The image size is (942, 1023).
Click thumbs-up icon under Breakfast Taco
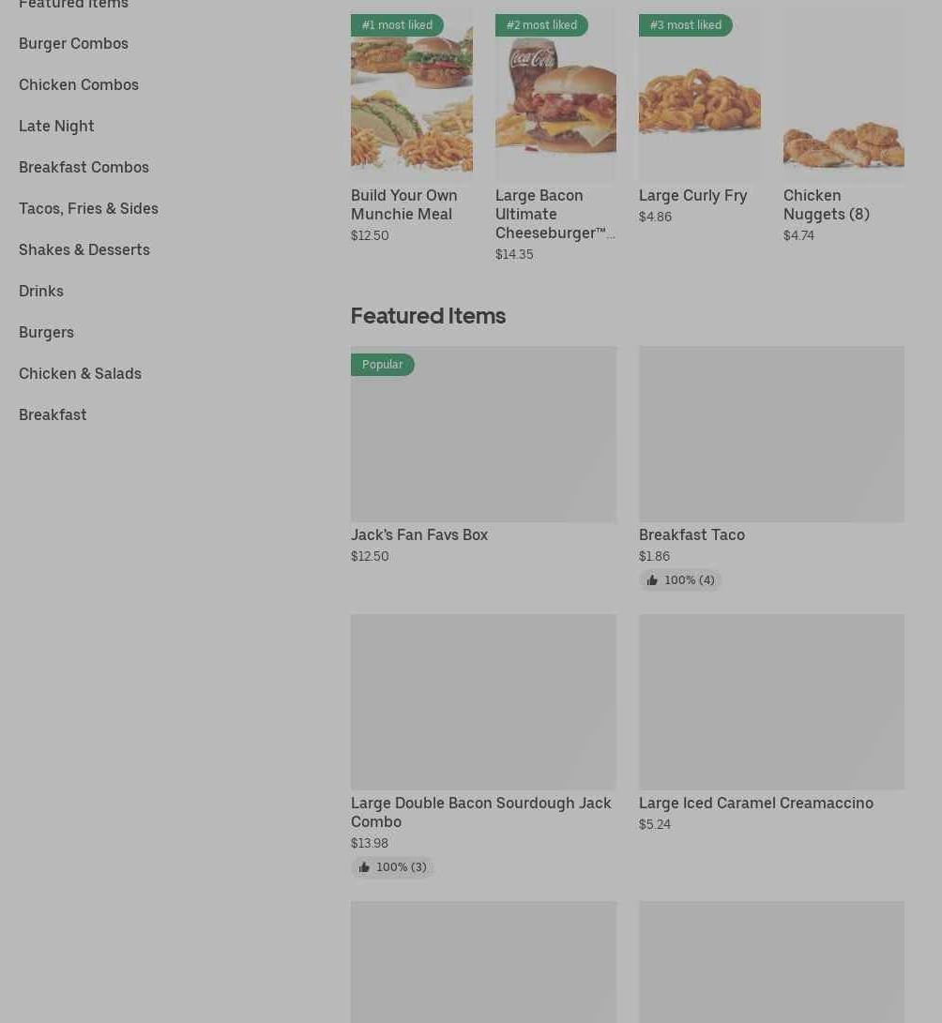(652, 580)
